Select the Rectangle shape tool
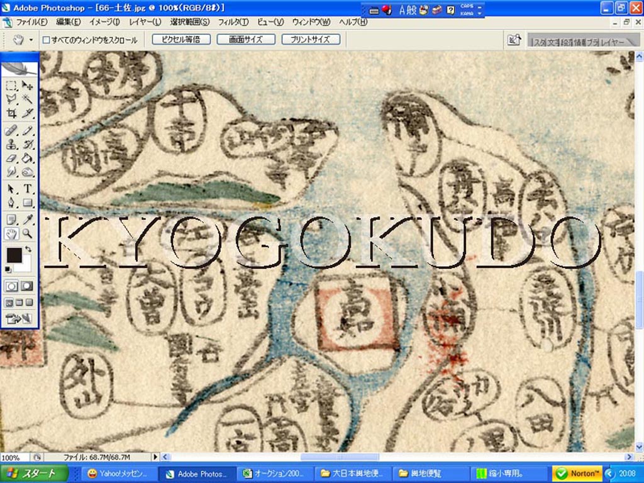This screenshot has width=644, height=483. [x=27, y=203]
